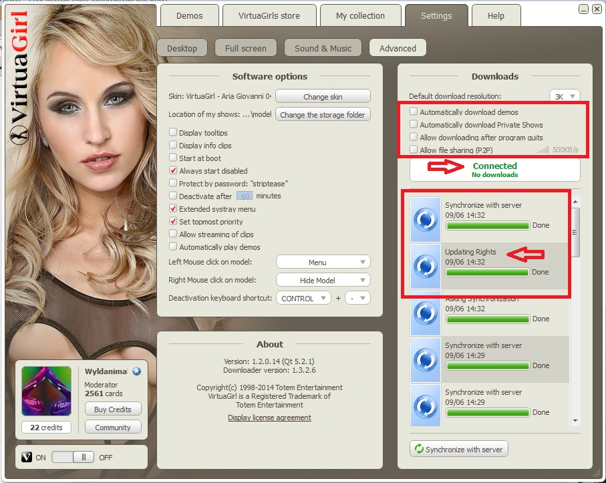
Task: Click the Wyldanima username text
Action: [106, 371]
